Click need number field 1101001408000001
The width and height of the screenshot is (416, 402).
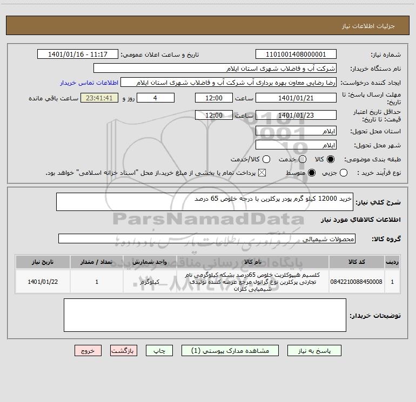(x=296, y=54)
